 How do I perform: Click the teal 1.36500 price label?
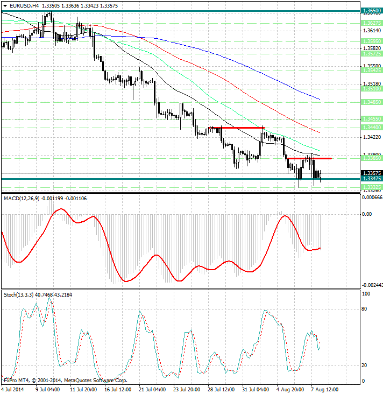(372, 11)
